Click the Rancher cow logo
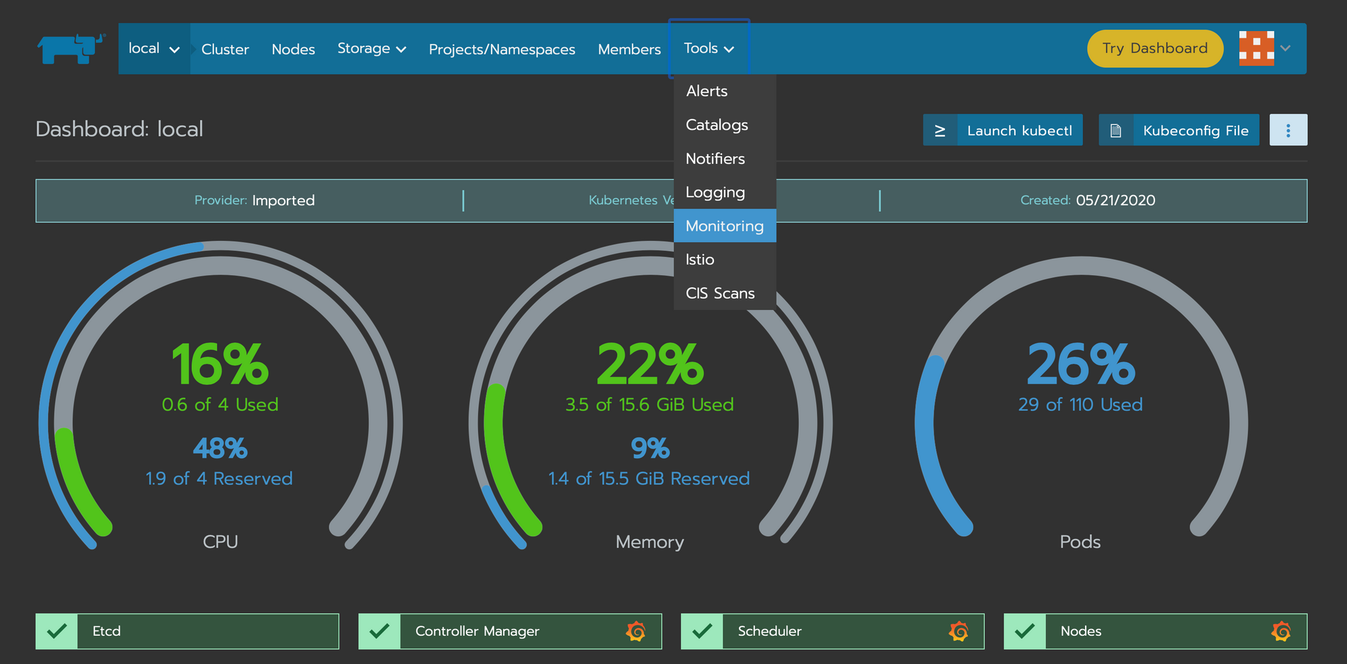This screenshot has width=1347, height=664. pos(71,48)
